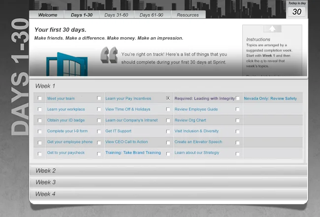
Task: Tick the Review Employee Guide checkbox
Action: click(x=168, y=109)
